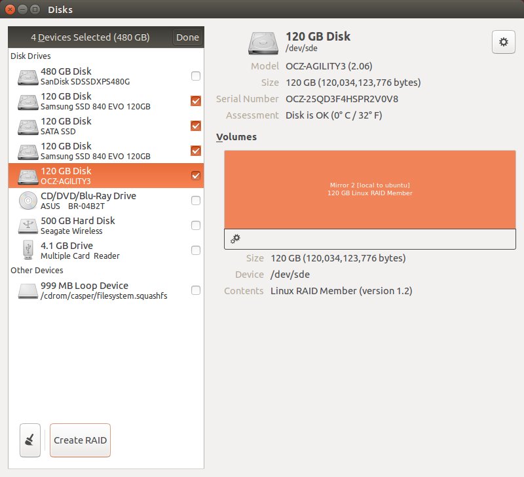Click the Create RAID button

click(x=80, y=440)
